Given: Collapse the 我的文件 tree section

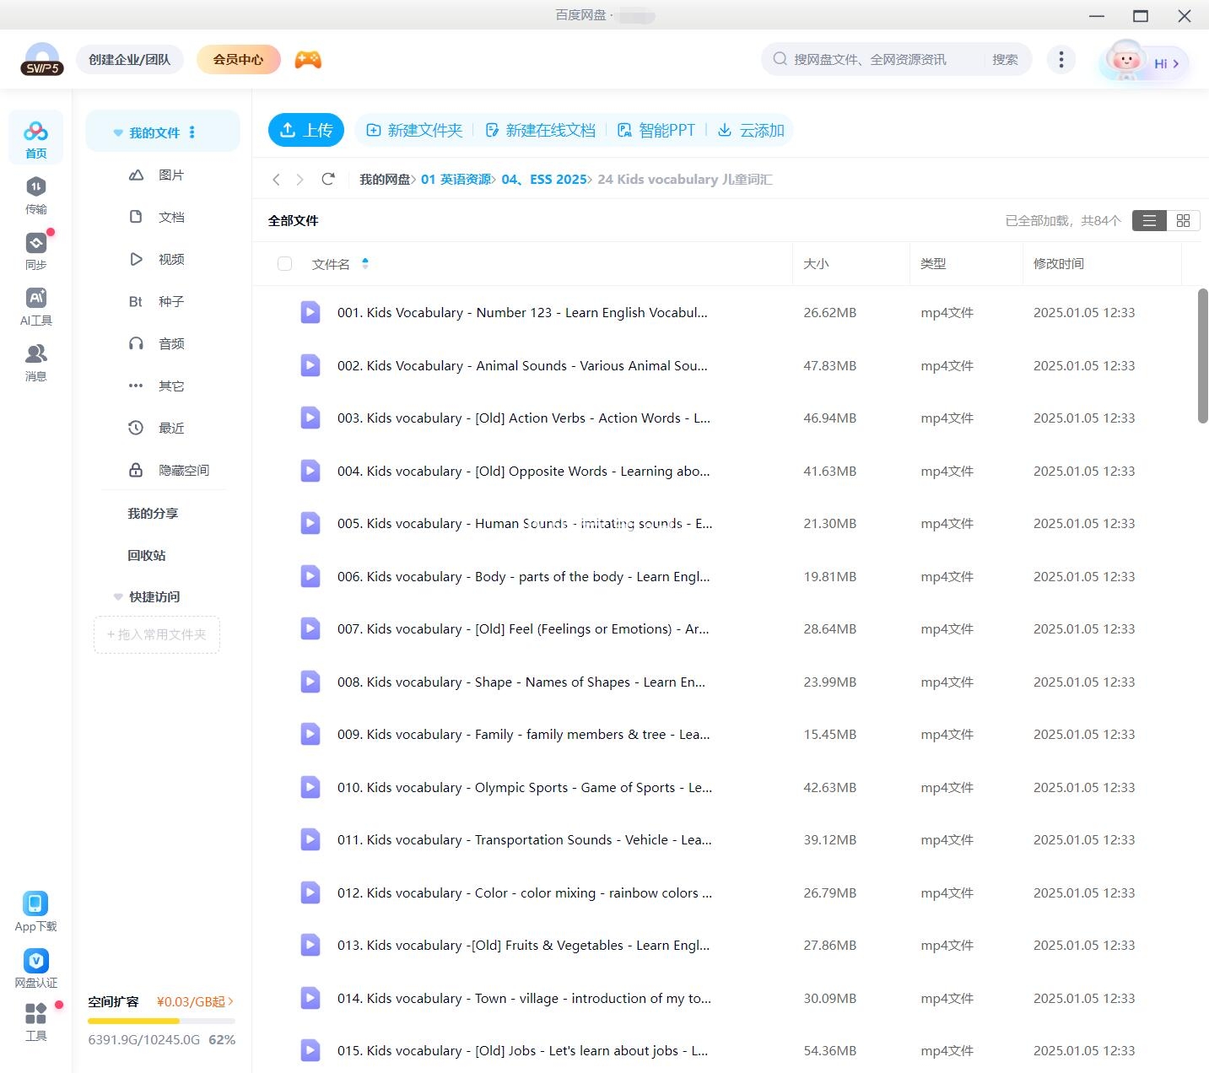Looking at the screenshot, I should pyautogui.click(x=118, y=133).
